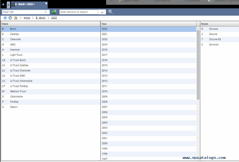Expand the VIN history dropdown chevron
Screen dimensions: 239x162
pos(46,12)
